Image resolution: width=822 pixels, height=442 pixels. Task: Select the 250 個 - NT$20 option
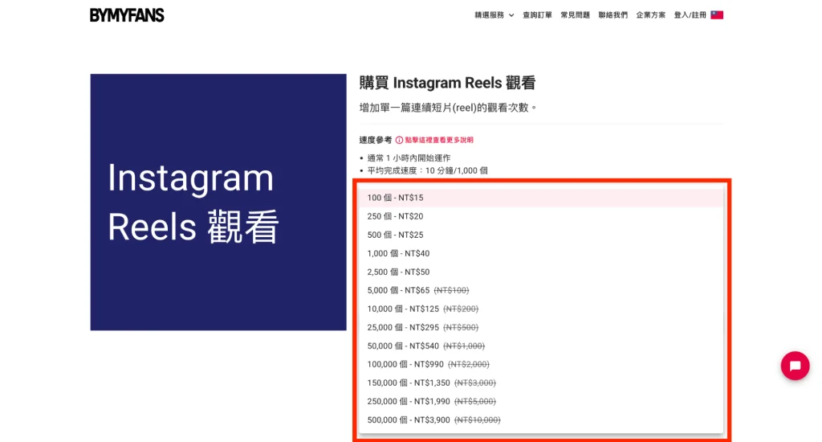[540, 216]
